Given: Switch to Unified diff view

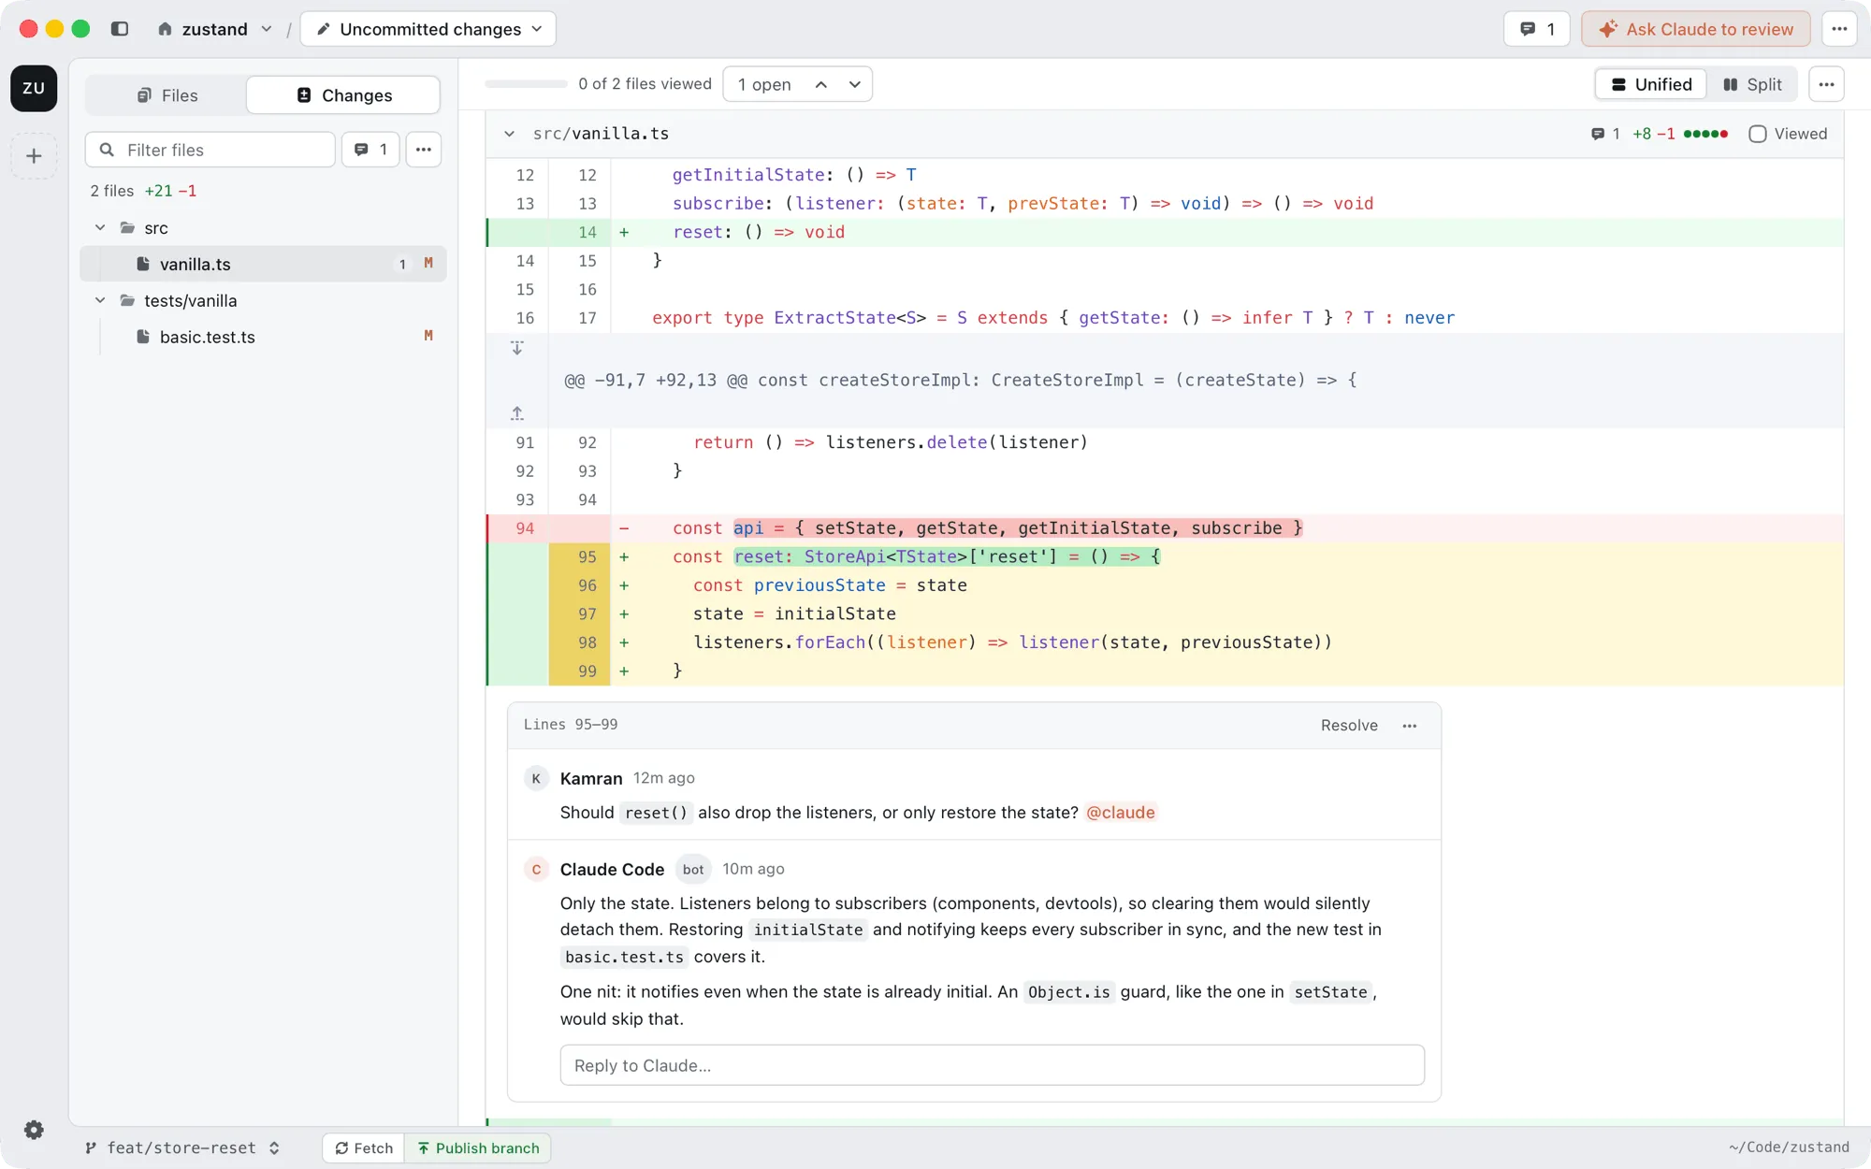Looking at the screenshot, I should point(1651,84).
